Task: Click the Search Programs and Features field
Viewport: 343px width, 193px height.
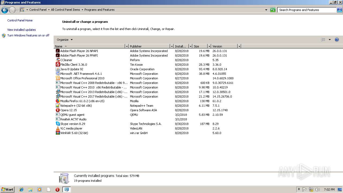Action: pyautogui.click(x=307, y=10)
